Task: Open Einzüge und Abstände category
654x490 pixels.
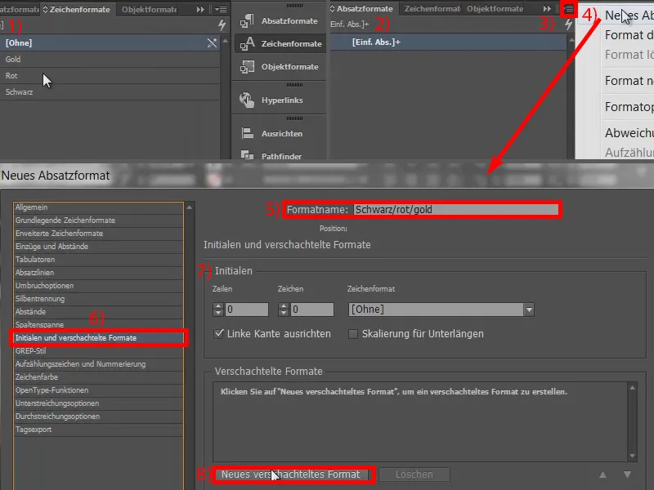Action: click(98, 247)
